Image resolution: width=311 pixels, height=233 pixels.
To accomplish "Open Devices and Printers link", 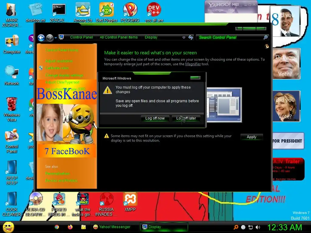I will pos(61,181).
